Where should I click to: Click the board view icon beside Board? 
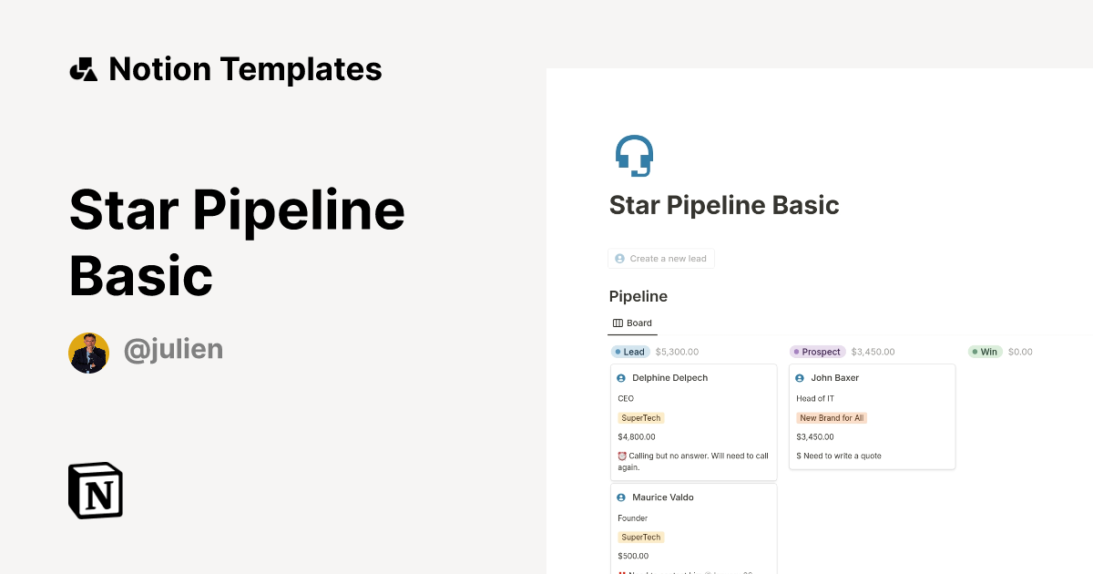pos(617,323)
